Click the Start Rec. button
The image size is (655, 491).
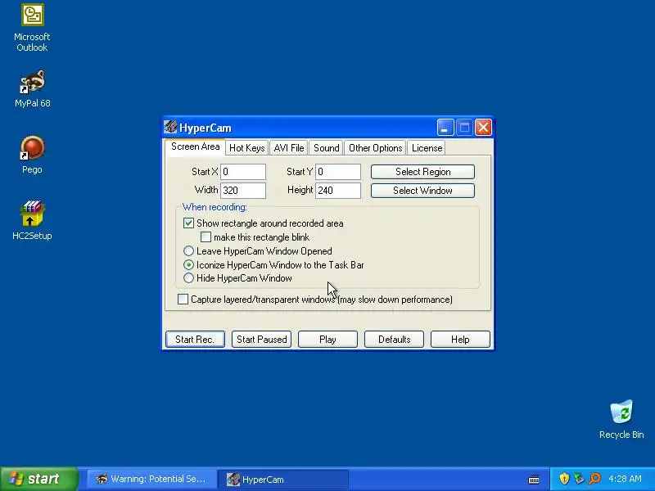[195, 339]
